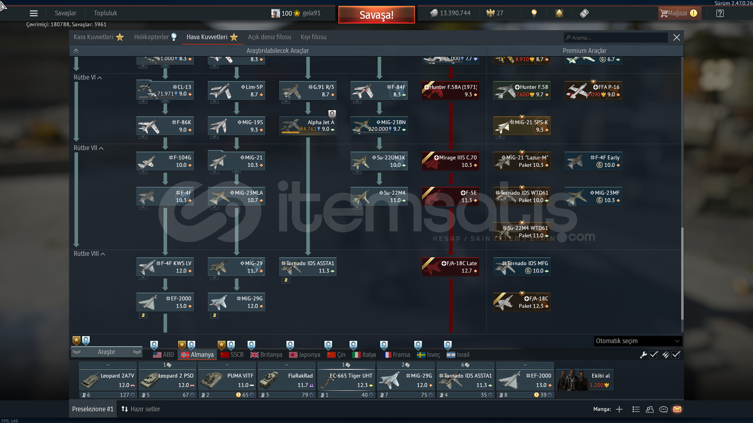Open Hazır setler presets
This screenshot has width=753, height=423.
click(141, 409)
